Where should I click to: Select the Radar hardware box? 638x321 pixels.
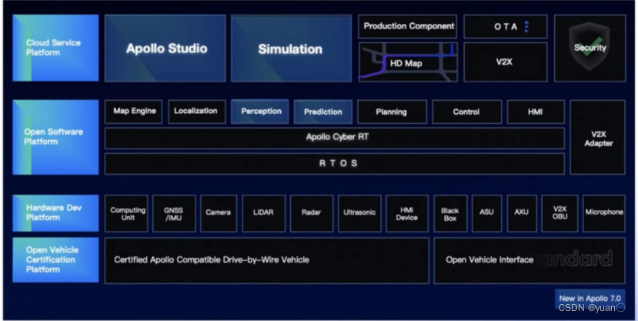pyautogui.click(x=312, y=213)
